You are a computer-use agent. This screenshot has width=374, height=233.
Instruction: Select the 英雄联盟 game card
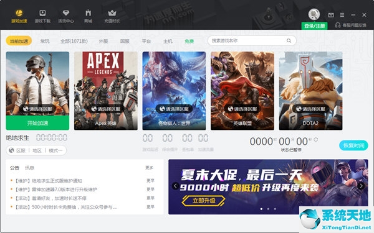pos(242,91)
